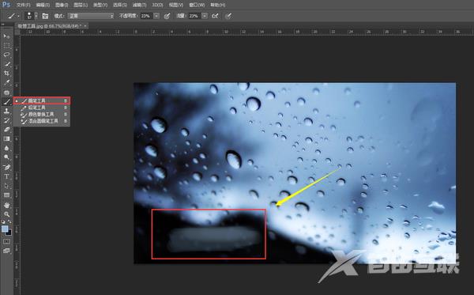Open the 选择(S) menu
Screen dimensions: 474x295
click(x=120, y=5)
